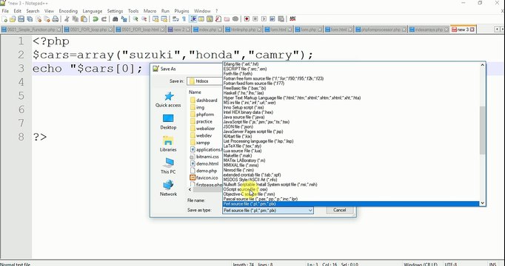Choose Objective-C source file type
Image resolution: width=505 pixels, height=266 pixels.
(x=249, y=194)
